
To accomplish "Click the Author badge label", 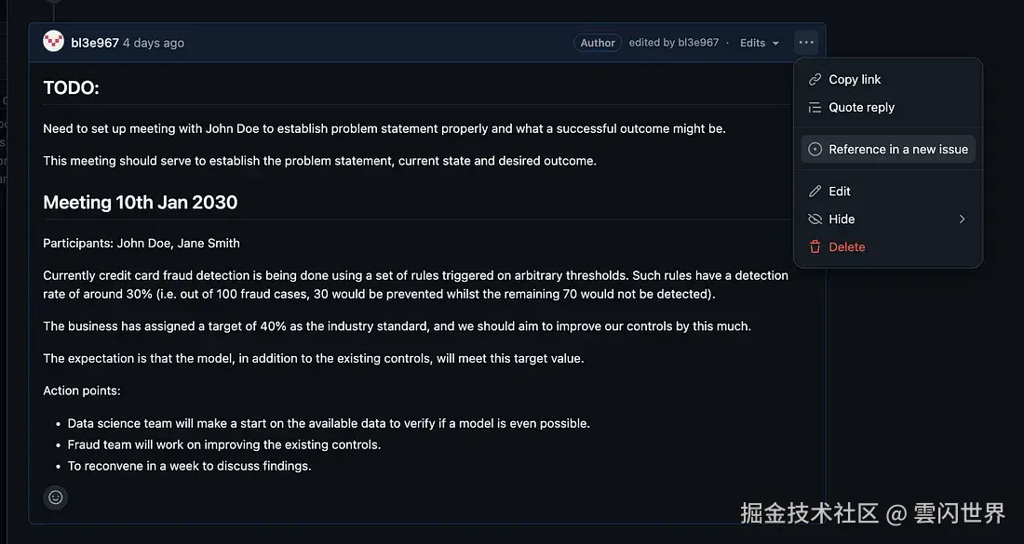I will [598, 43].
